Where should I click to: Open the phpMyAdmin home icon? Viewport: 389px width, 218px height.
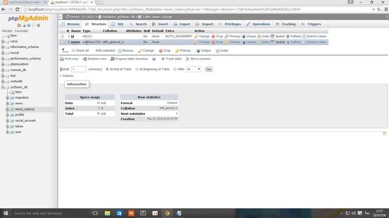[x=19, y=25]
